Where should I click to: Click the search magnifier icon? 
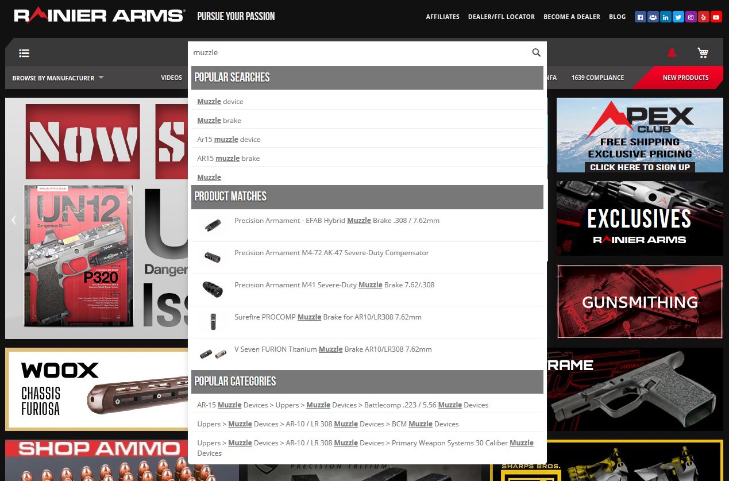point(536,52)
